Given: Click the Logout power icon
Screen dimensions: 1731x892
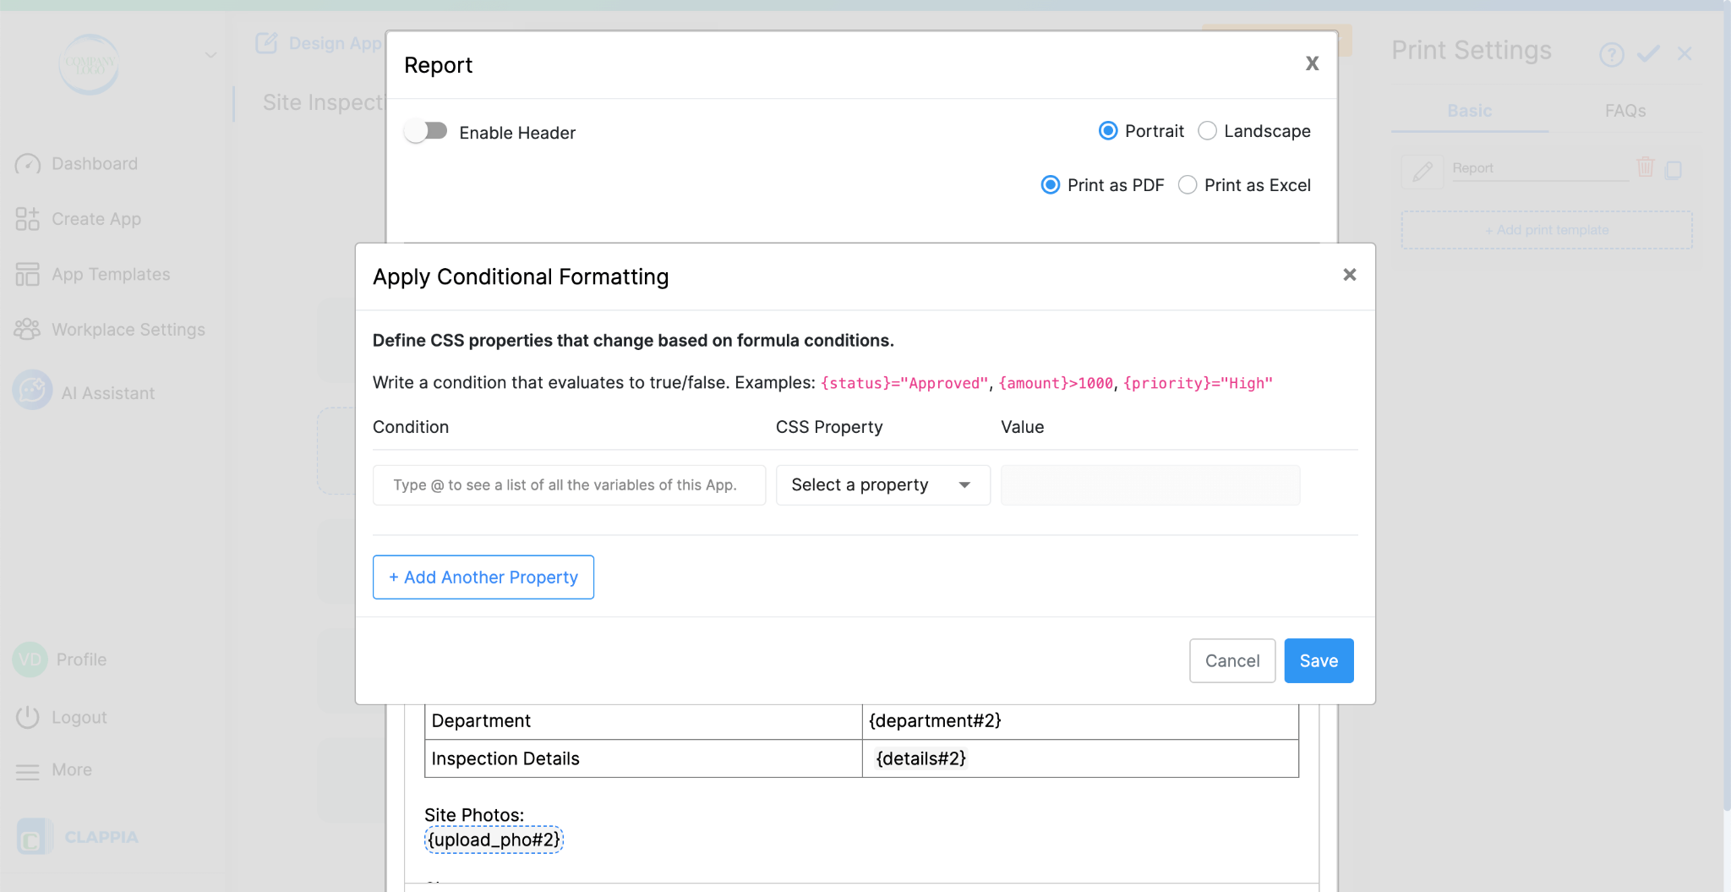Looking at the screenshot, I should point(28,717).
